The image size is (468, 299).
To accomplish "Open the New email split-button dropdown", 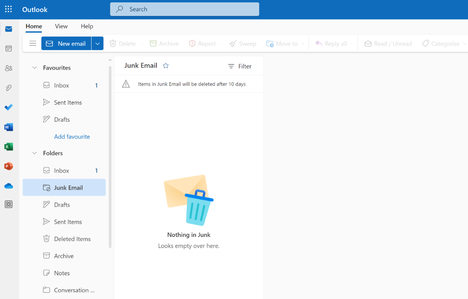I will coord(97,43).
